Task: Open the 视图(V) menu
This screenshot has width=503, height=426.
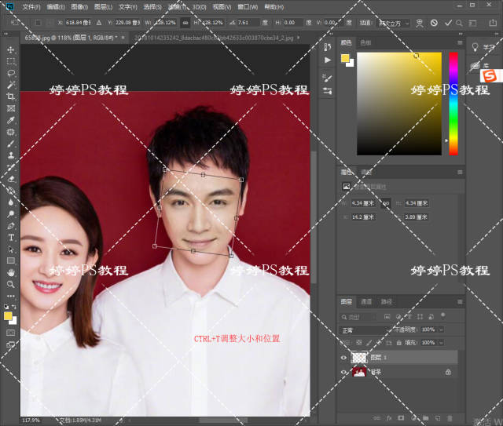Action: (x=222, y=7)
